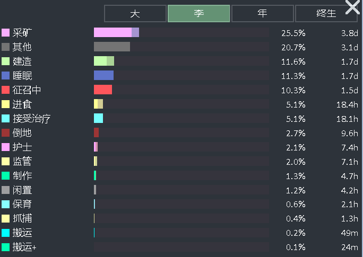
Task: Click the gray 其他 color swatch
Action: [5, 47]
